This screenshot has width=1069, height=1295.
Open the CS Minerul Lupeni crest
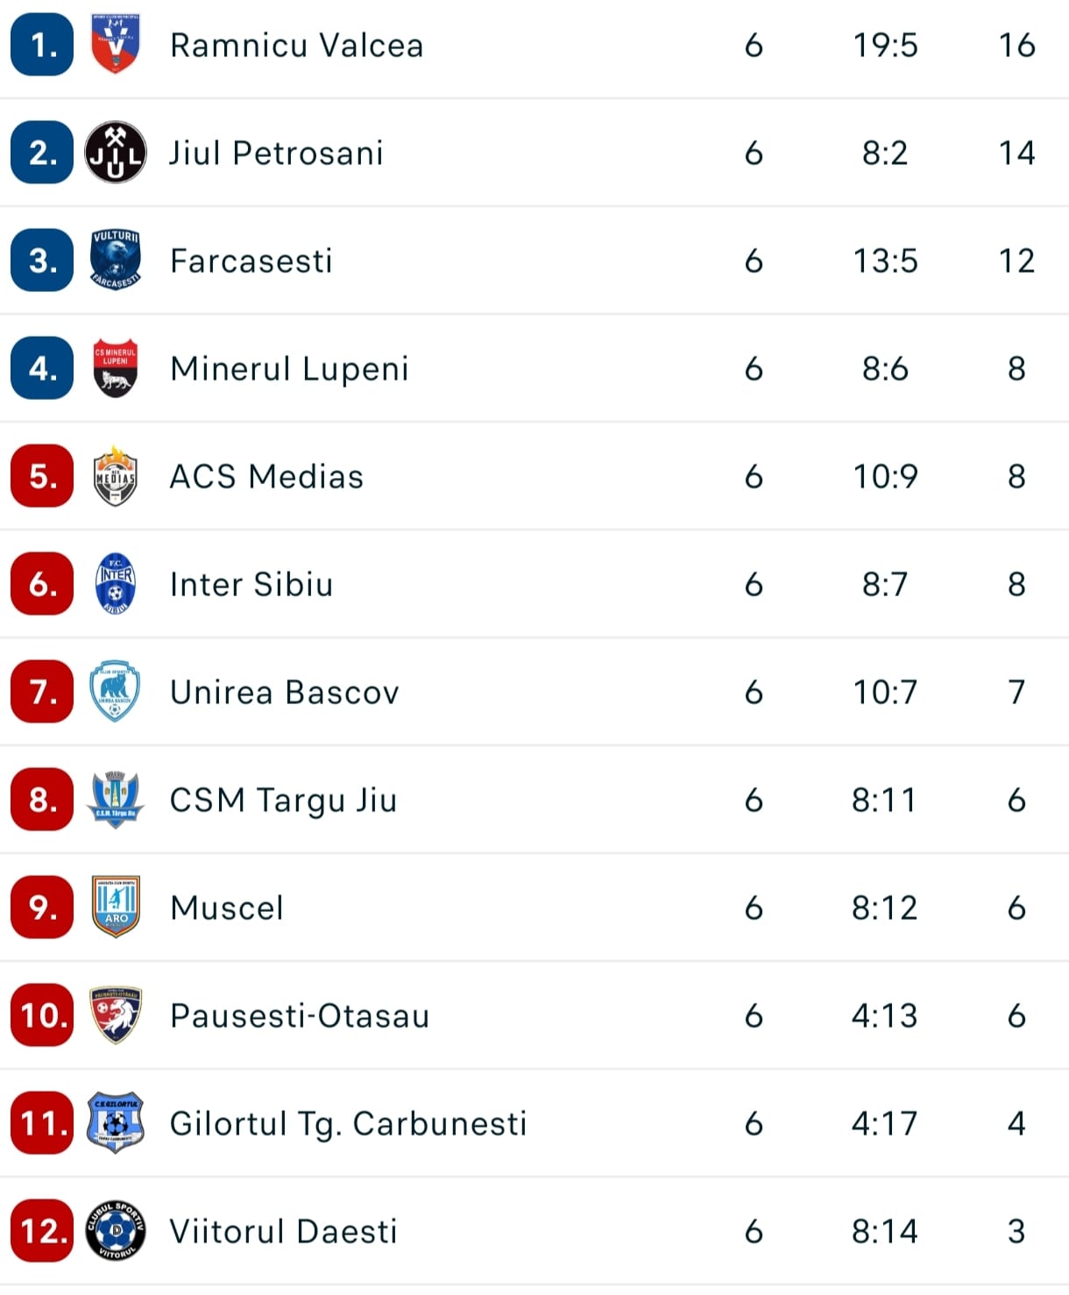(116, 367)
